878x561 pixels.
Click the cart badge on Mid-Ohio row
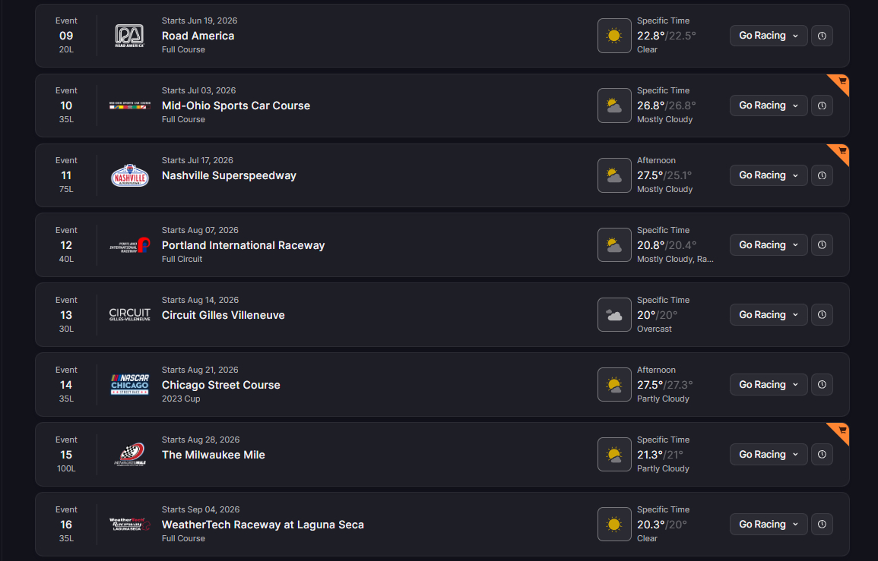(x=842, y=81)
